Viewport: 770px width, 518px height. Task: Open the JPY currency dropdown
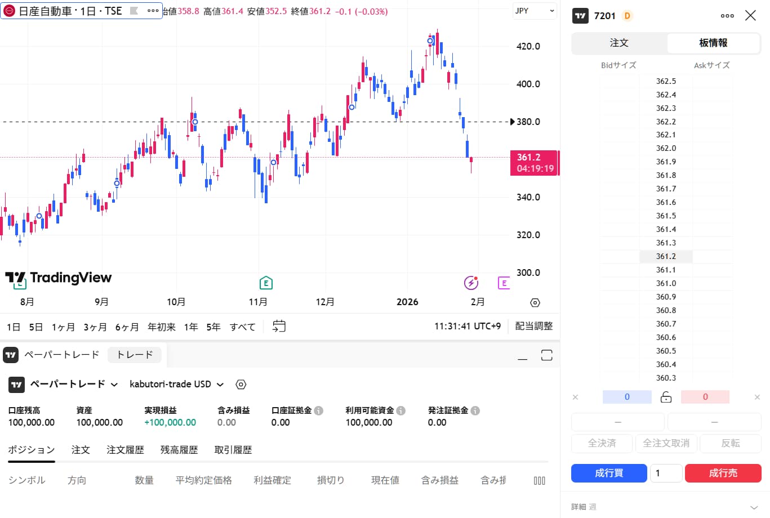coord(533,11)
